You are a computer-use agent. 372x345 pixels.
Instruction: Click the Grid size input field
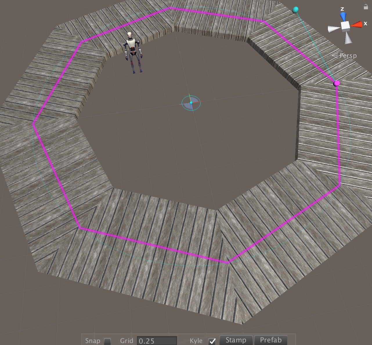tap(157, 341)
